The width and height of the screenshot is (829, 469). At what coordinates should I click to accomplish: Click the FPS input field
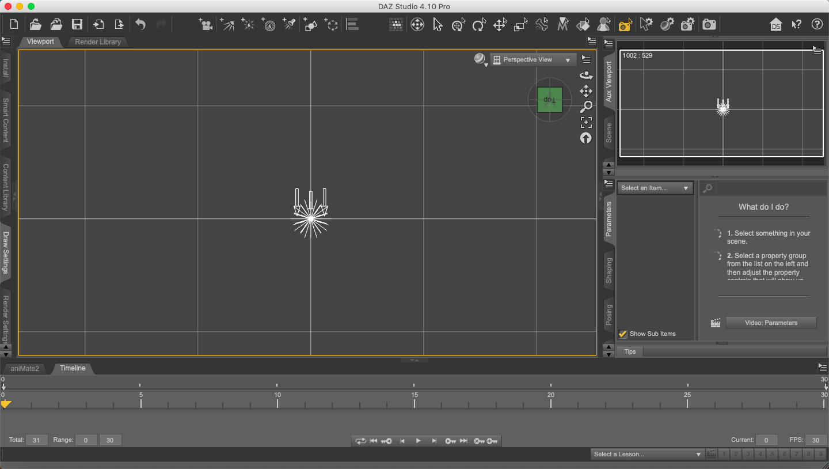816,440
